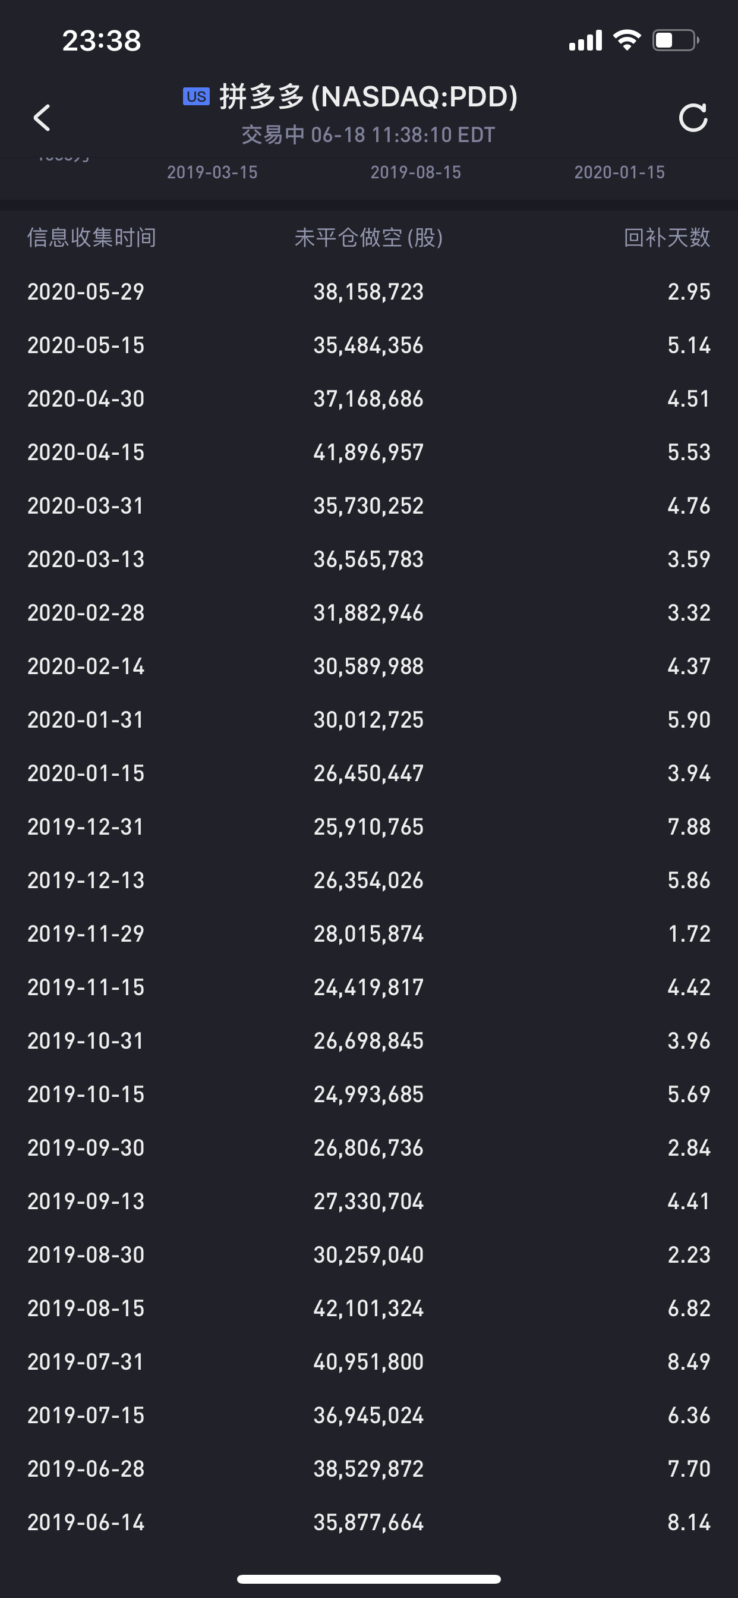Select the row with 41,896,957 shares
738x1598 pixels.
pos(368,452)
